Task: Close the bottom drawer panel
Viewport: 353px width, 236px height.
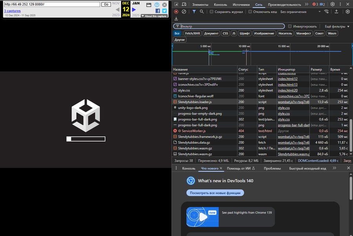Action: pyautogui.click(x=349, y=168)
